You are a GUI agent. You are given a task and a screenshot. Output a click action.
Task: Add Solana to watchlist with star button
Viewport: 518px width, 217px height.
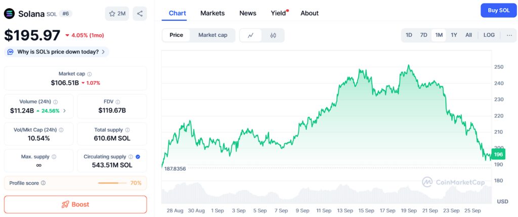[x=117, y=14]
